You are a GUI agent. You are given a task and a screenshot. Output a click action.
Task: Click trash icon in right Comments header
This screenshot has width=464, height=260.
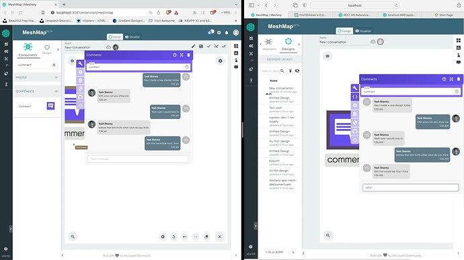click(459, 79)
